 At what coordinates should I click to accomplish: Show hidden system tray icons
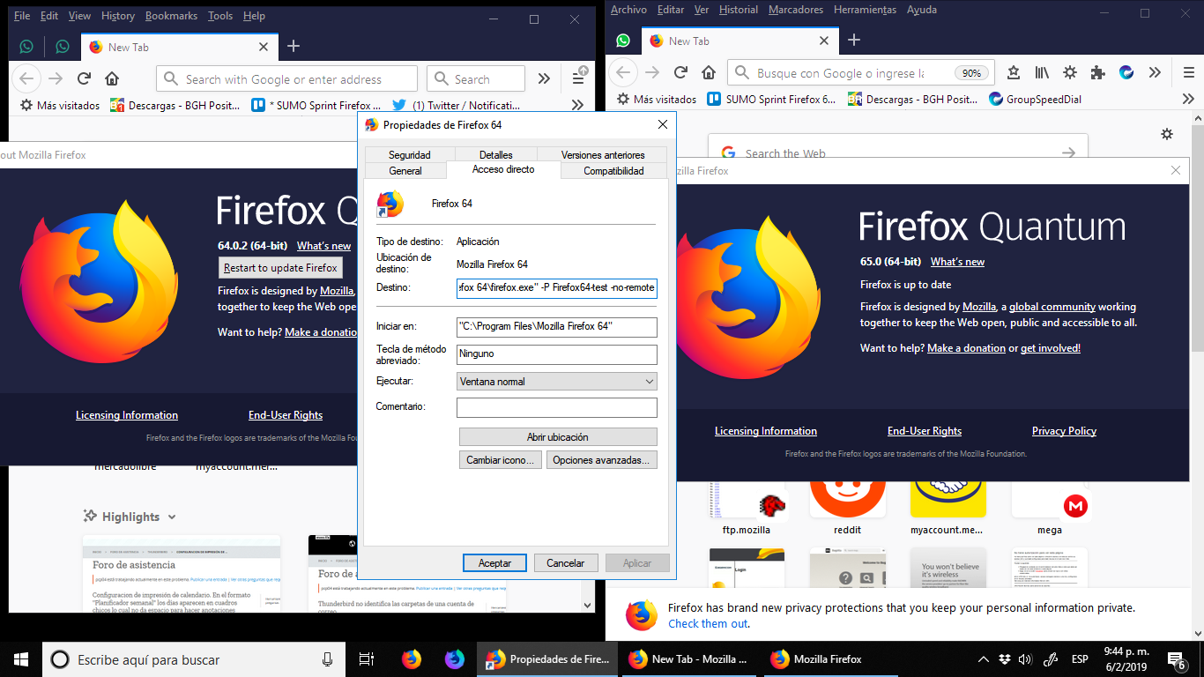(984, 659)
